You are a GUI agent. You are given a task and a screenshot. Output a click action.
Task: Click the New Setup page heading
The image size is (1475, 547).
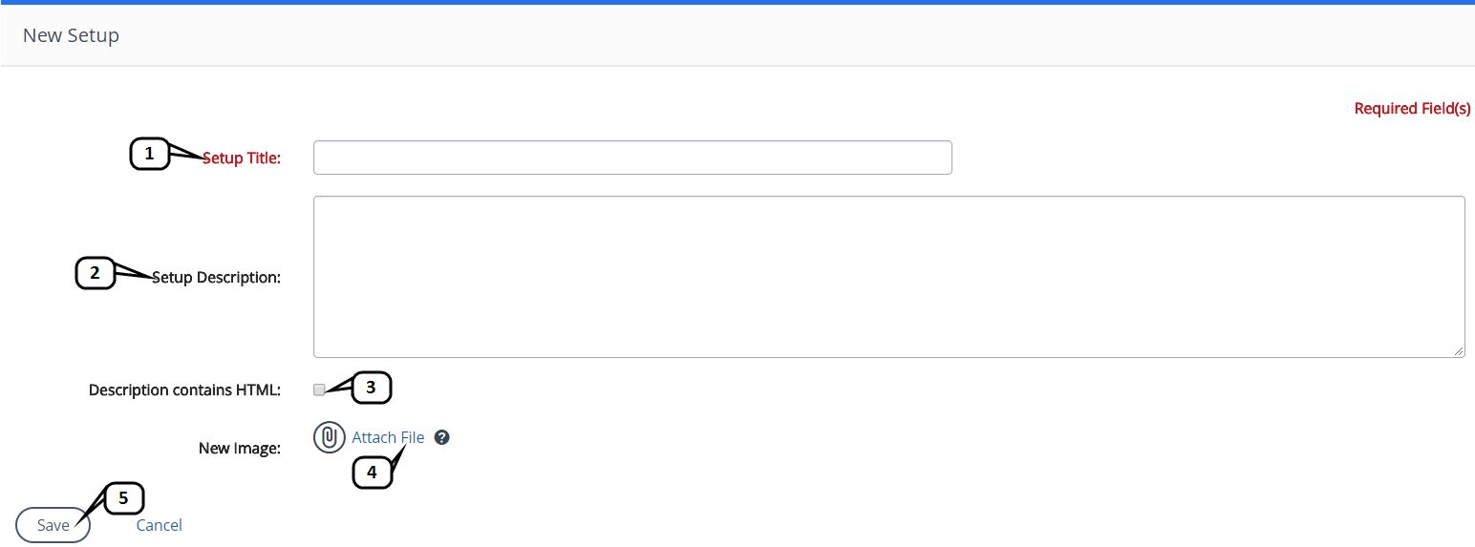pyautogui.click(x=71, y=36)
